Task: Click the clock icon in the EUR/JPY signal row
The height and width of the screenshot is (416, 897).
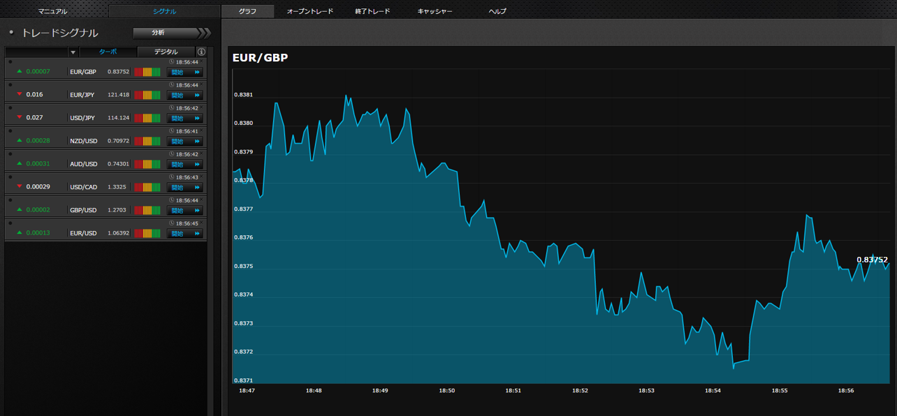Action: click(172, 85)
